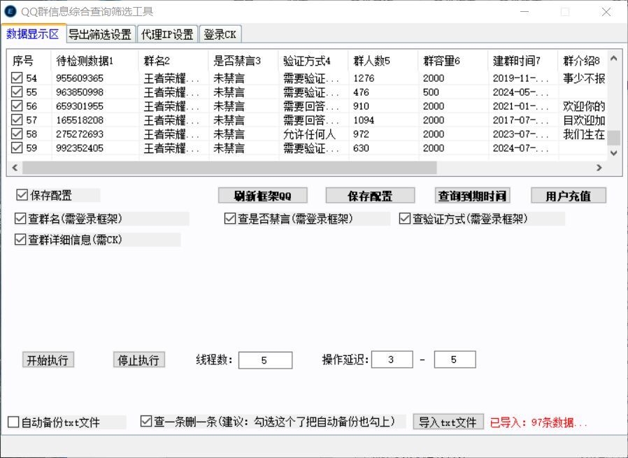The height and width of the screenshot is (458, 628).
Task: Select cell 992352405
Action: click(80, 148)
